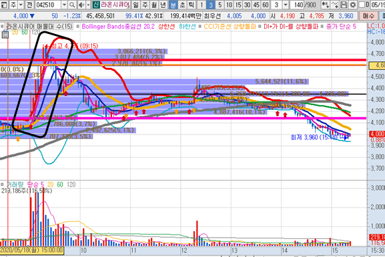The height and width of the screenshot is (257, 385).
Task: Select the 1-minute interval button
Action: click(202, 5)
